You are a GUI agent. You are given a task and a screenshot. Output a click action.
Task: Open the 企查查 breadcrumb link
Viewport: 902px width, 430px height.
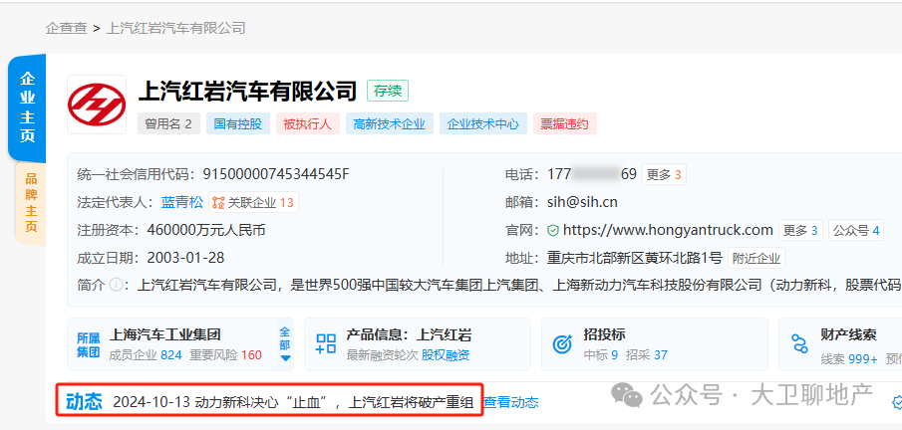pyautogui.click(x=66, y=28)
